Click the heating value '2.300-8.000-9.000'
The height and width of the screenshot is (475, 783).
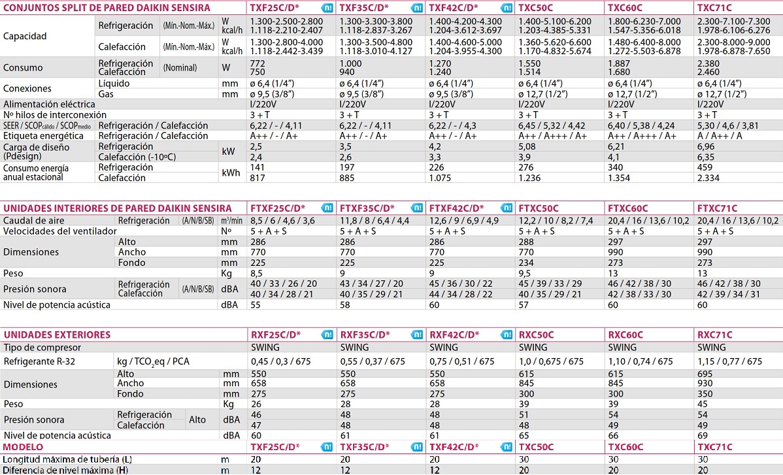[x=734, y=42]
